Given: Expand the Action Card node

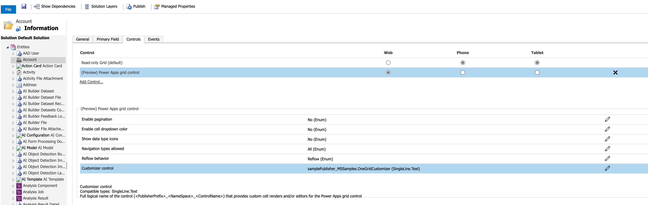Looking at the screenshot, I should (x=13, y=66).
